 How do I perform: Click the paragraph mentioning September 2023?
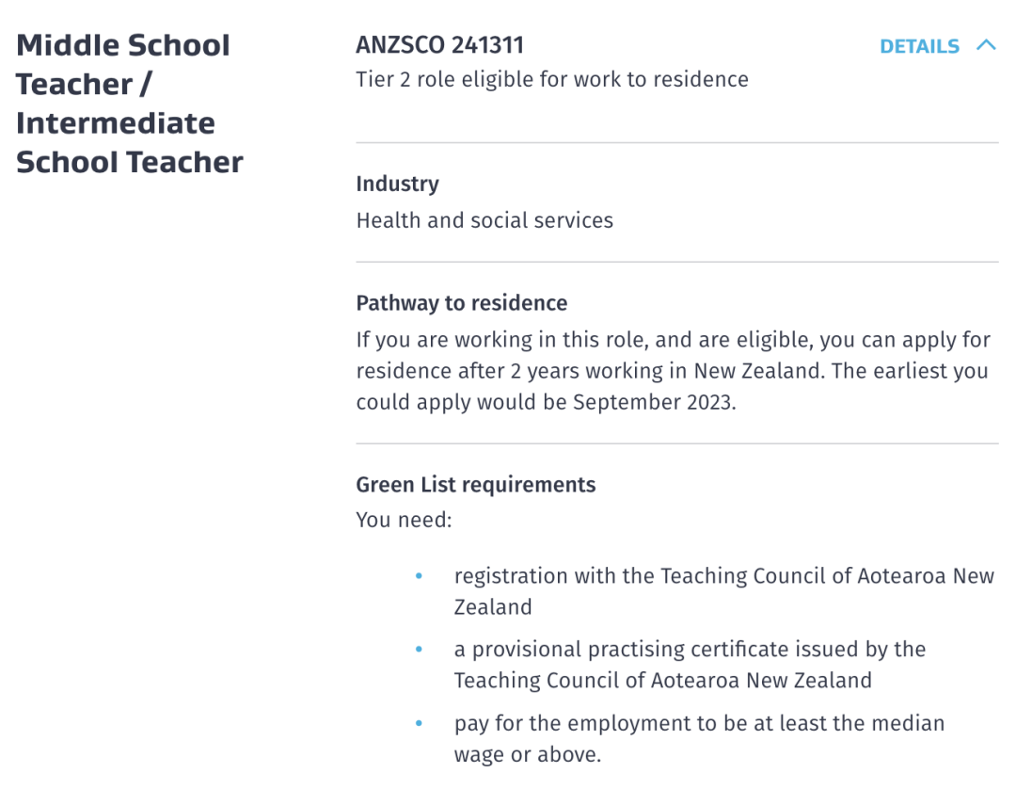(x=674, y=371)
